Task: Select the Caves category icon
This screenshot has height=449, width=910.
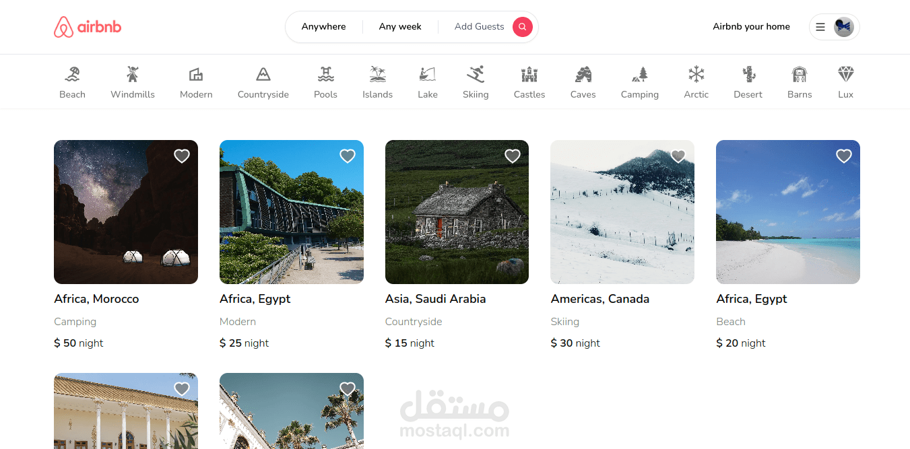Action: pyautogui.click(x=583, y=74)
